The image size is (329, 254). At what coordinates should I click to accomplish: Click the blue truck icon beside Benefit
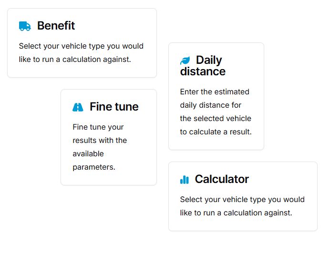25,26
